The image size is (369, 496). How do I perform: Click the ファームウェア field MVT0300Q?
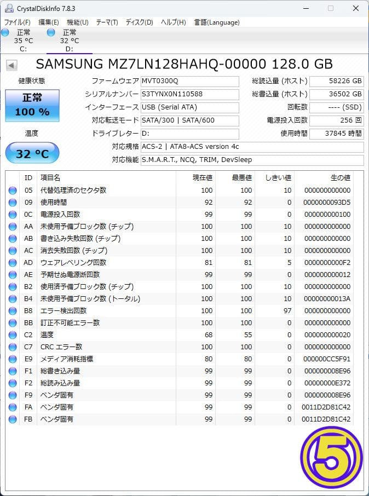[190, 81]
